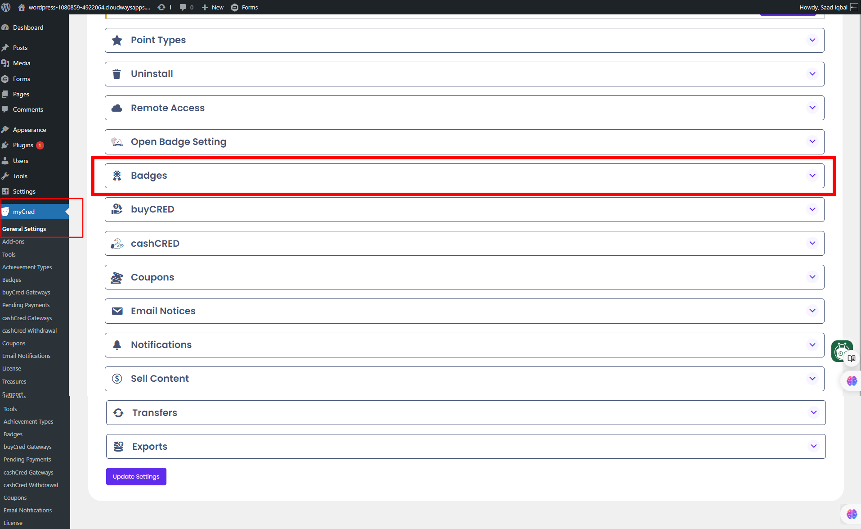861x529 pixels.
Task: Click New in the admin bar
Action: (213, 7)
